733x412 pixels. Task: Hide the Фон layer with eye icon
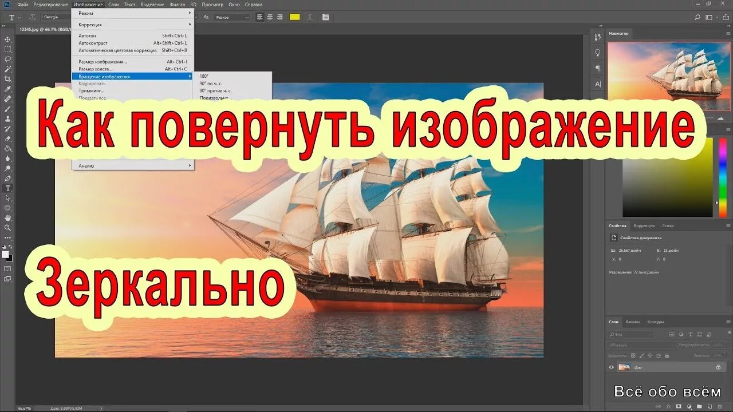point(612,367)
